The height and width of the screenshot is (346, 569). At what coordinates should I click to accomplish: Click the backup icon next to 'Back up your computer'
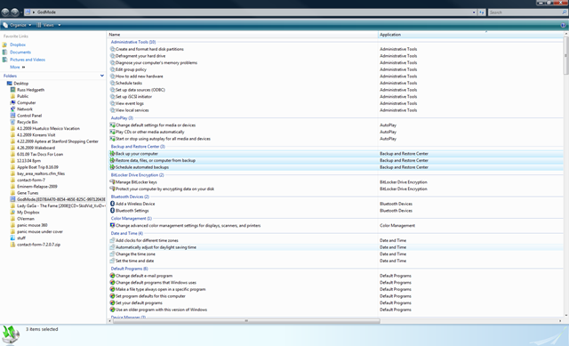click(x=113, y=154)
